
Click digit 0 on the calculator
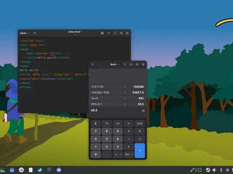pyautogui.click(x=96, y=154)
